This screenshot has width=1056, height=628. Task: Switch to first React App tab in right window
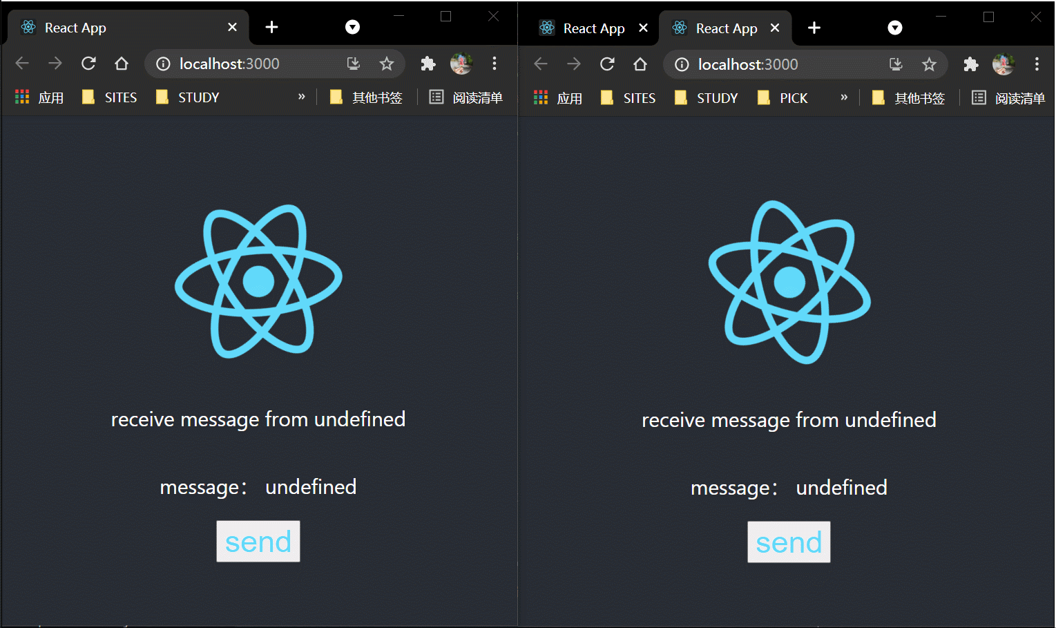(x=593, y=28)
